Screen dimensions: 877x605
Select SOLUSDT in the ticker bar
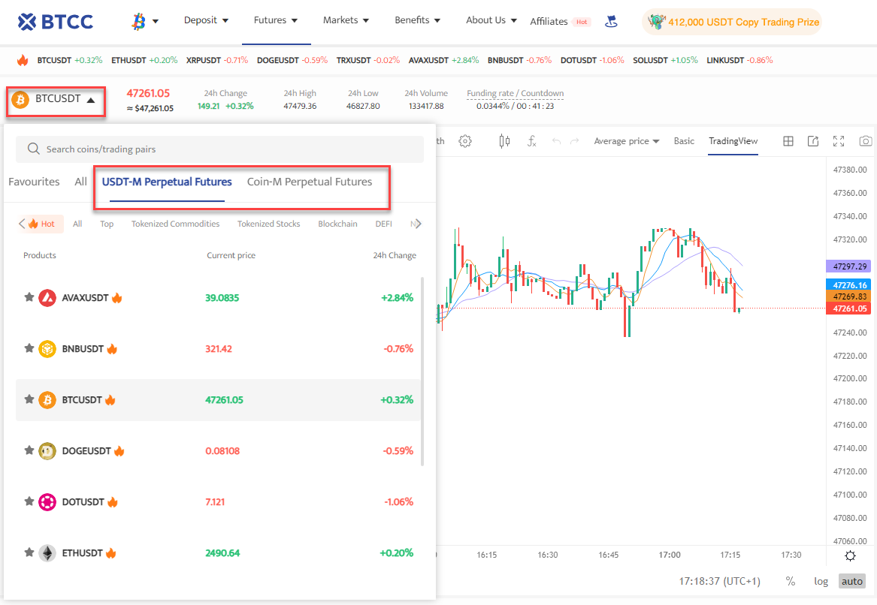point(666,60)
